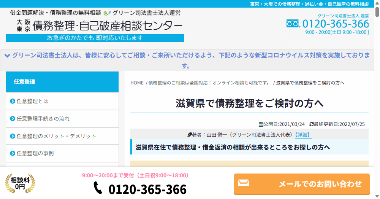
Task: Open the 債務整理のご相談は全国対応 breadcrumb link
Action: point(209,83)
